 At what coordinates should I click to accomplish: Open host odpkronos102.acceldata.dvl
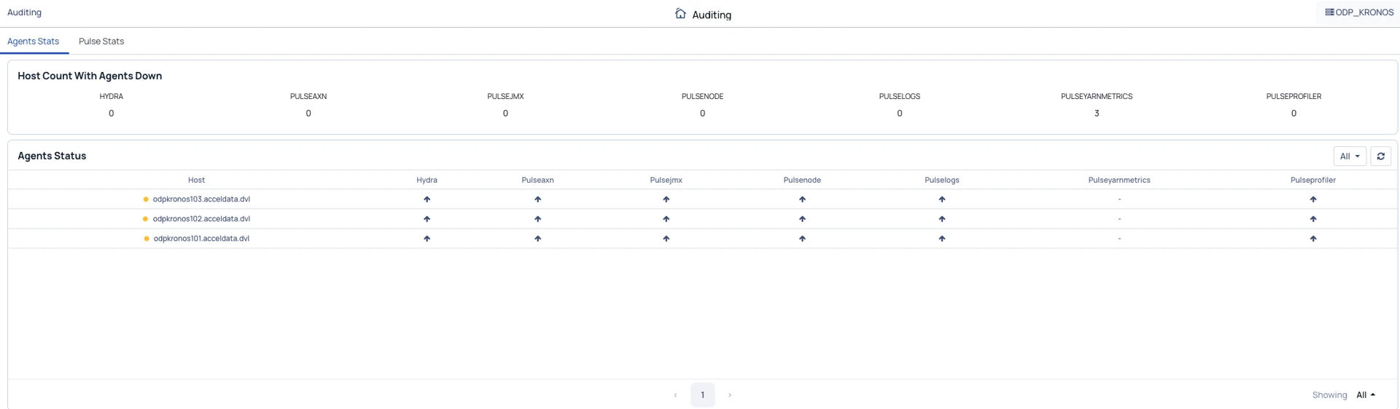click(x=201, y=219)
